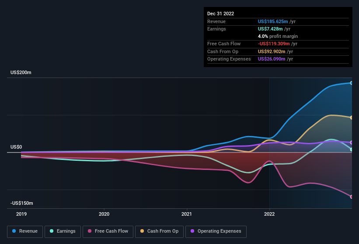Click the Revenue label in the tooltip
359x244 pixels.
point(216,21)
